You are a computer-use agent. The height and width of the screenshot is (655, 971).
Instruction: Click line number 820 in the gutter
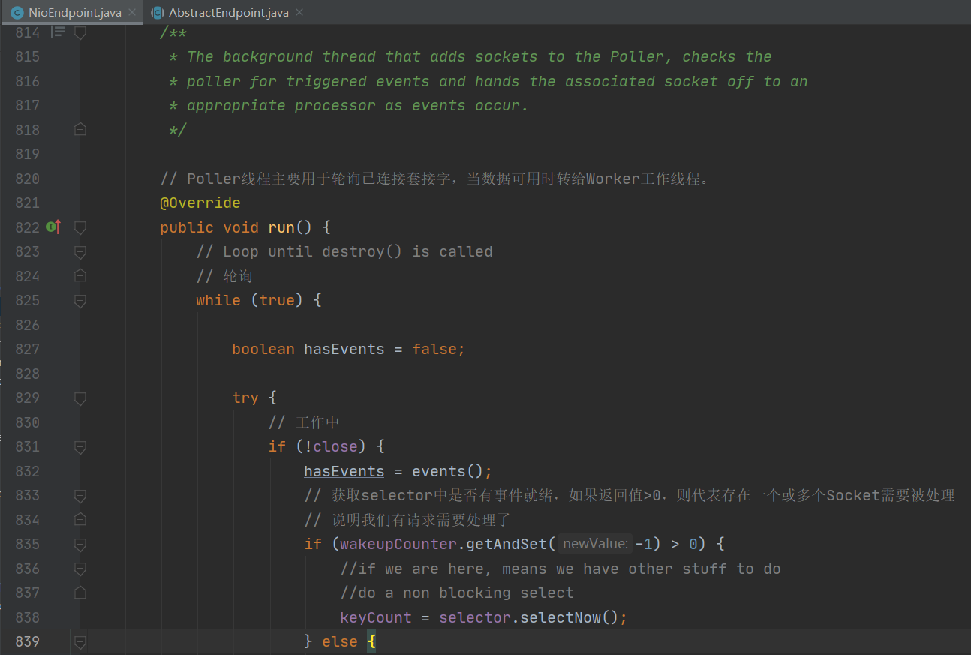click(27, 179)
